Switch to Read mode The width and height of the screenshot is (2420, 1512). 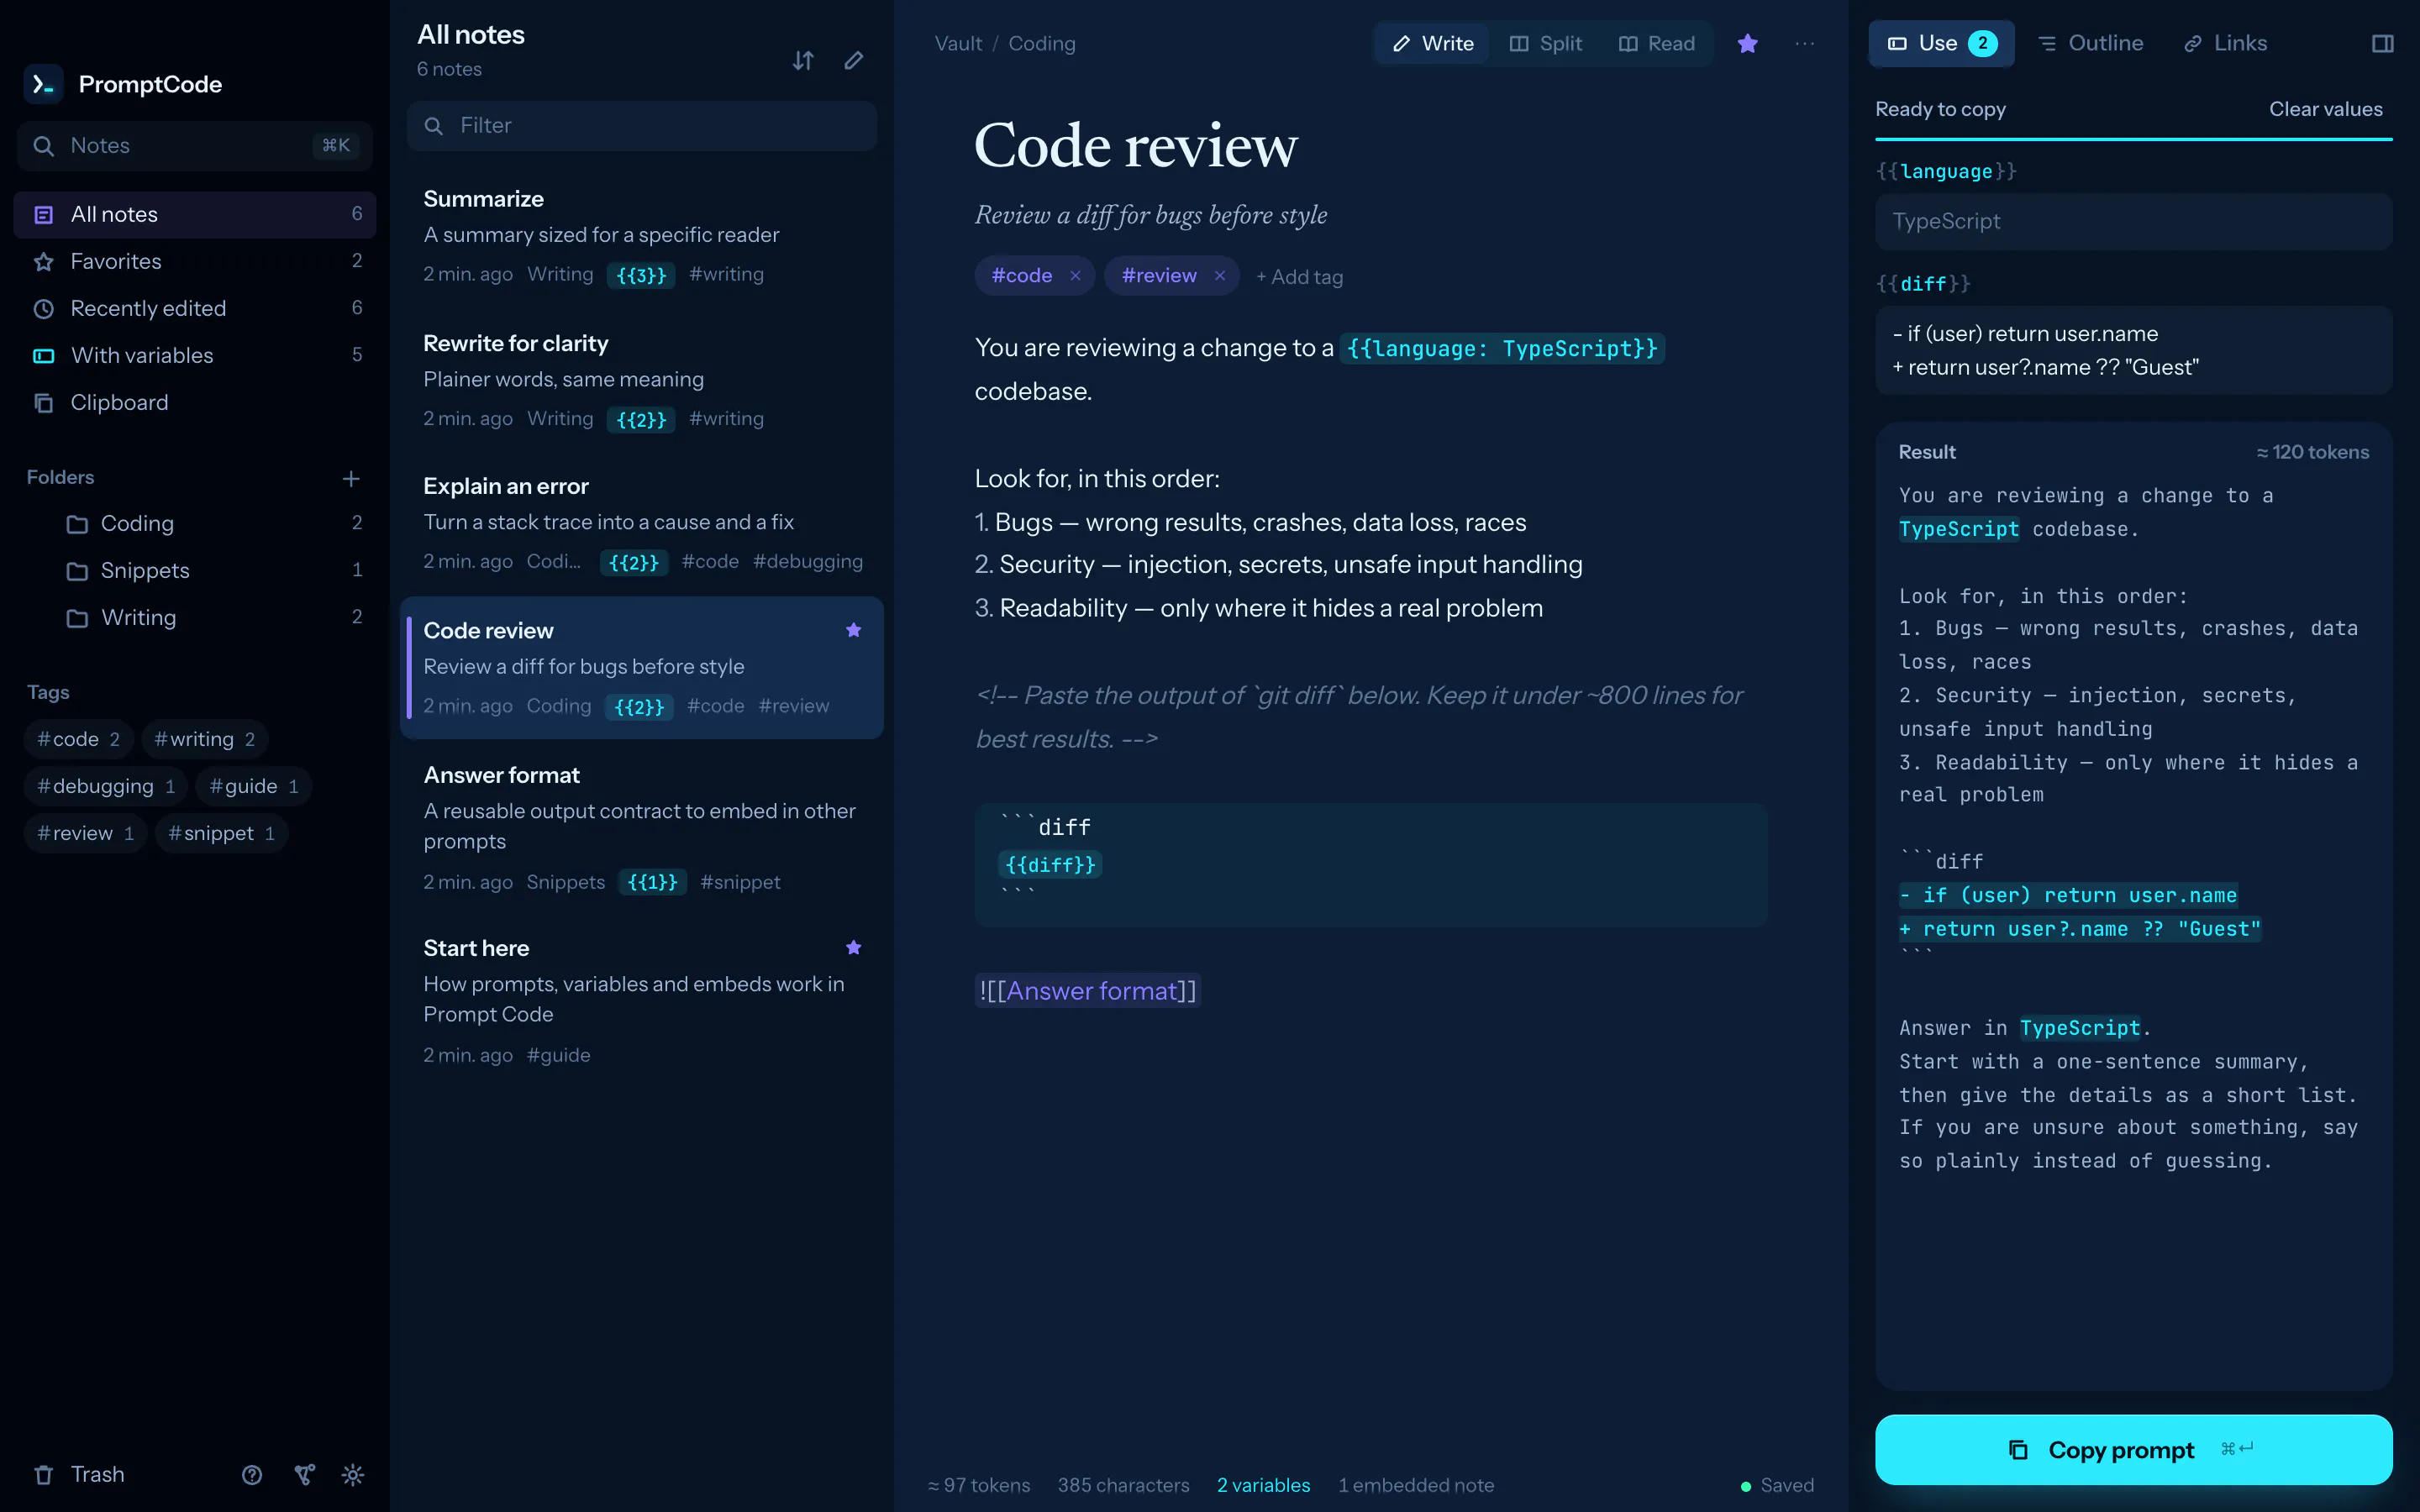click(x=1656, y=44)
